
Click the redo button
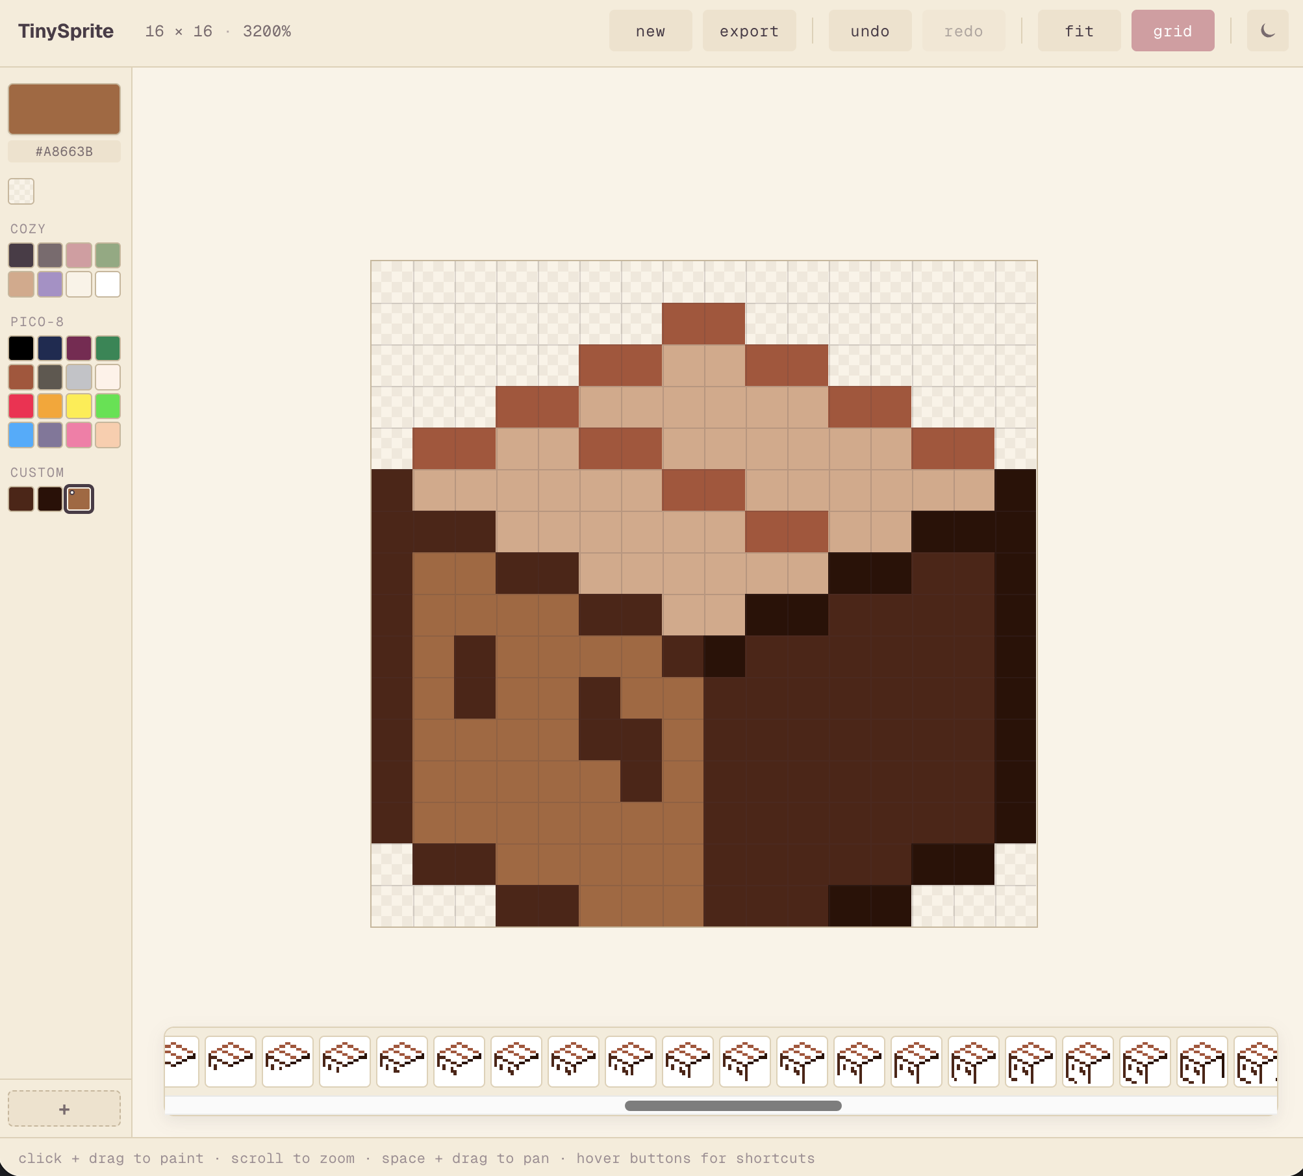click(963, 31)
